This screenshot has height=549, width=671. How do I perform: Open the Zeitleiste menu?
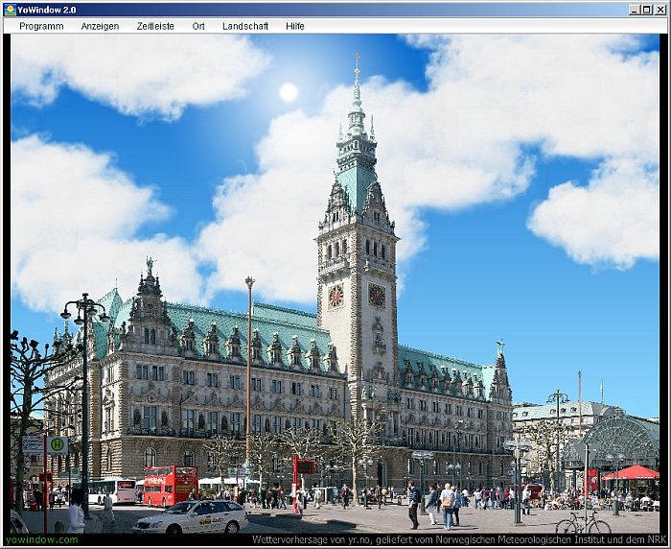coord(155,26)
